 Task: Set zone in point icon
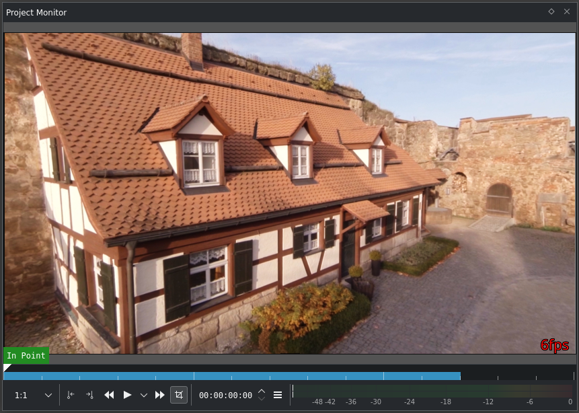71,396
